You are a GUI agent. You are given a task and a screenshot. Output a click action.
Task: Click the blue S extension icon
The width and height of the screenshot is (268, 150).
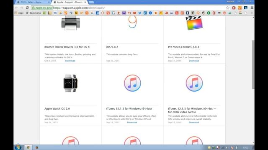246,7
